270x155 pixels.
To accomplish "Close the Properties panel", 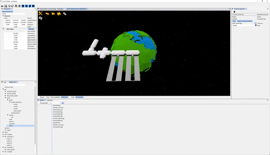I will pyautogui.click(x=35, y=9).
